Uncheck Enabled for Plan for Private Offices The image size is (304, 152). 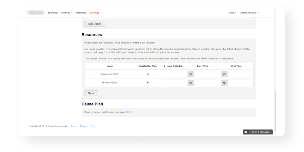[x=148, y=83]
